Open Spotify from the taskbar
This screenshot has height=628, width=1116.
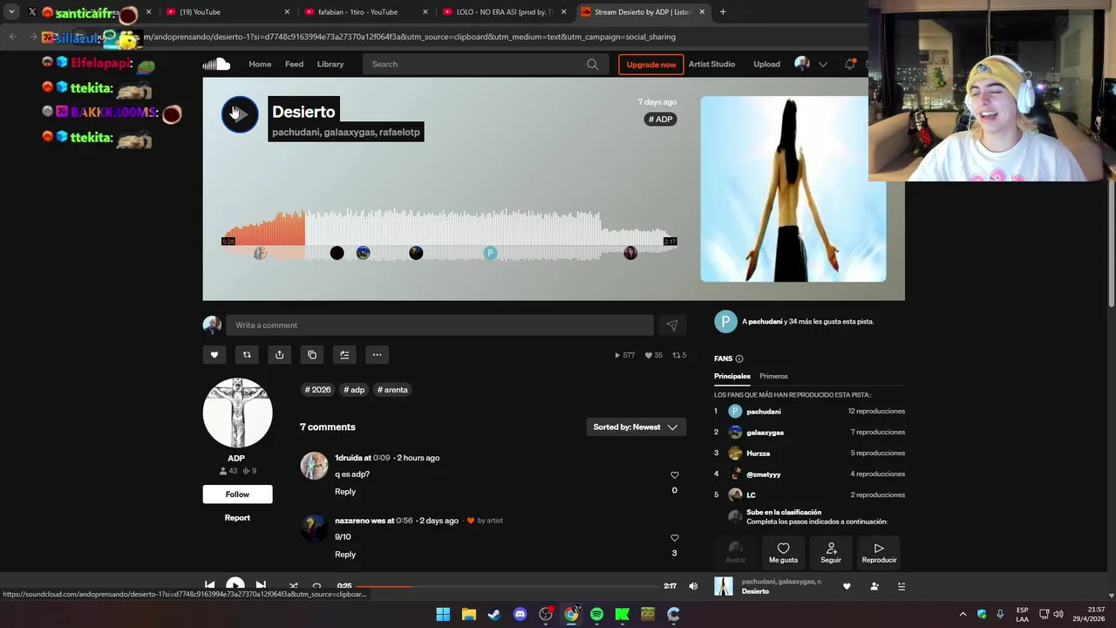coord(596,614)
